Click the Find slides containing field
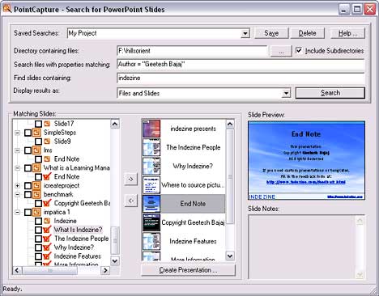This screenshot has height=296, width=379. point(241,78)
